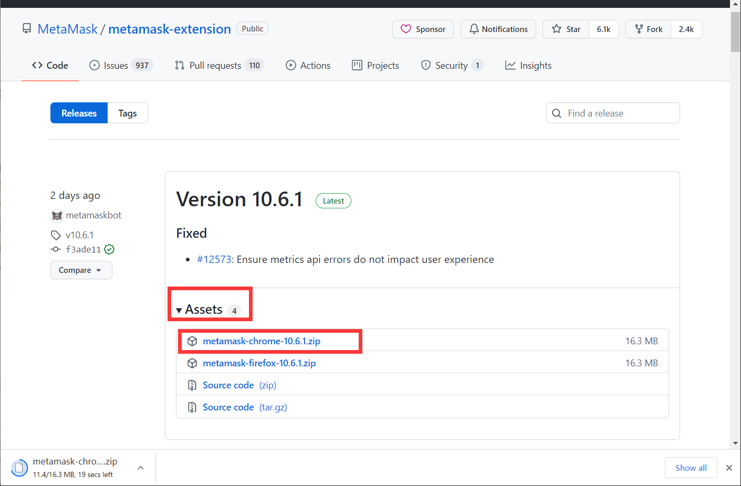The width and height of the screenshot is (741, 486).
Task: Open the Security tab
Action: (452, 66)
